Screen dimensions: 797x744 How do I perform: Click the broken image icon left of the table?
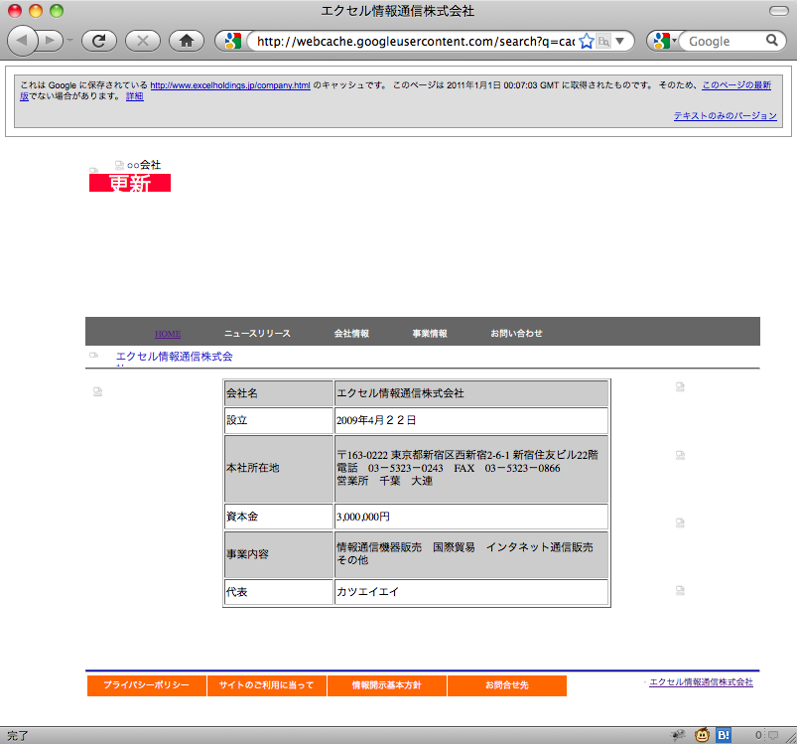[97, 391]
